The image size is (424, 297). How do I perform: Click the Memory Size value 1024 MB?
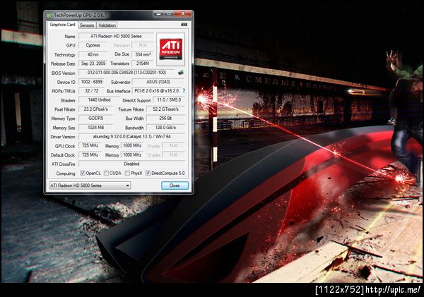[x=95, y=128]
